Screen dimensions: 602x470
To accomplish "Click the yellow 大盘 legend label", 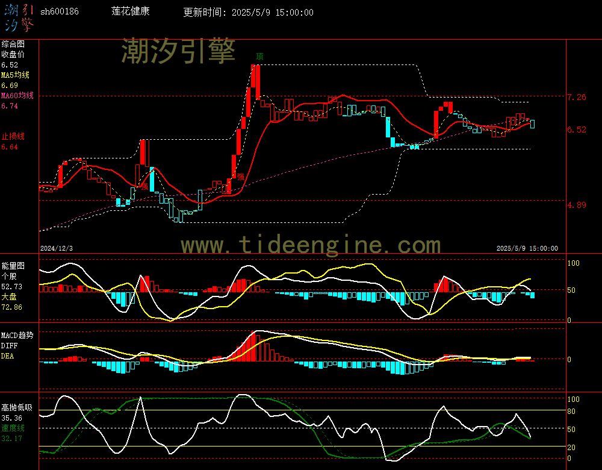I will click(x=9, y=296).
